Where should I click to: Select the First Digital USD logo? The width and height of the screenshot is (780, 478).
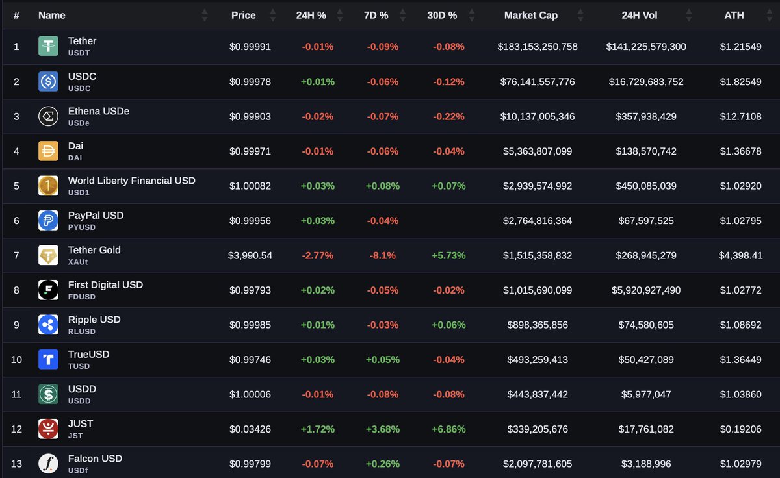48,290
